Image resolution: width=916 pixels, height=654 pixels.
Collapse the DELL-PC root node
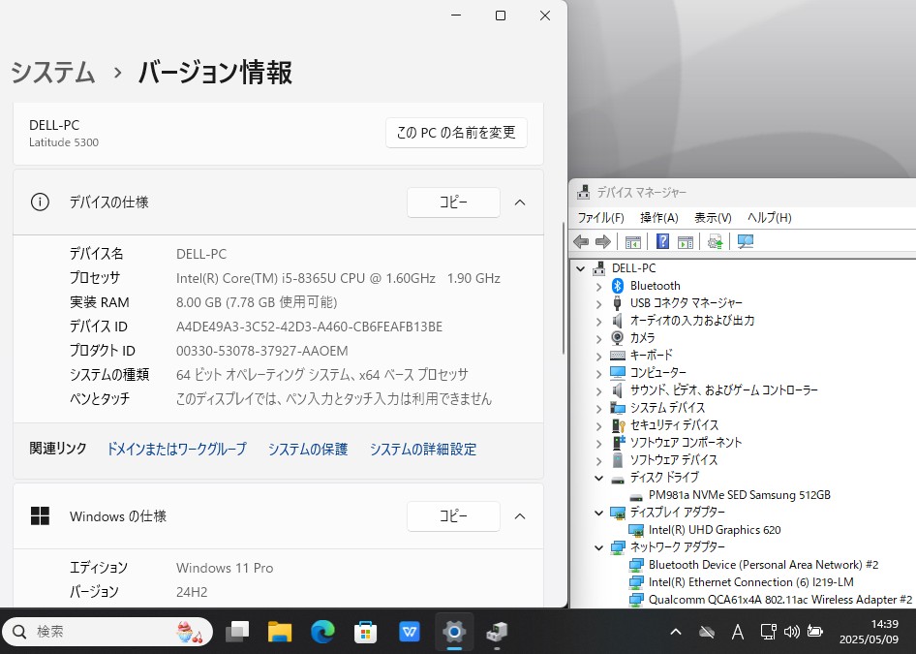[581, 268]
